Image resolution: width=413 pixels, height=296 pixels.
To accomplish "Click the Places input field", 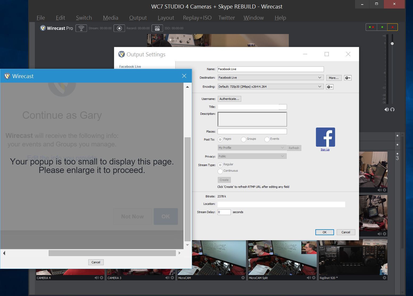I will (252, 132).
